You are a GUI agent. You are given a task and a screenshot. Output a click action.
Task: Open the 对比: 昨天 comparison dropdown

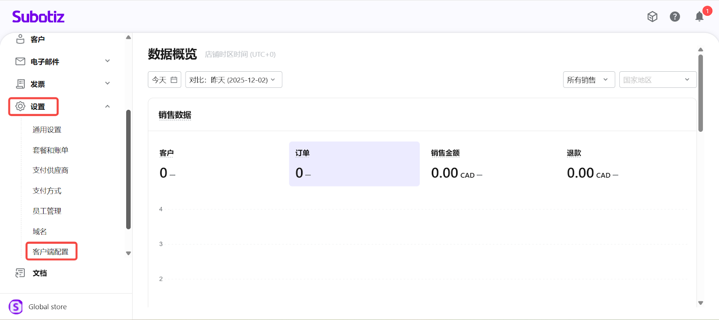pos(233,80)
